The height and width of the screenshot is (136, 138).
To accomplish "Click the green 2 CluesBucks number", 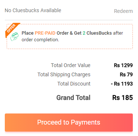I will pos(84,33).
